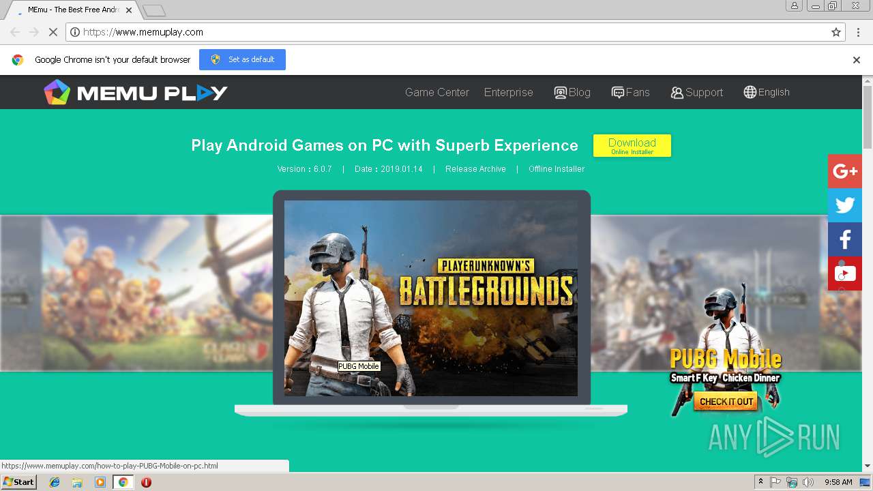The image size is (873, 491).
Task: Click the 9:58 AM system clock
Action: pos(838,482)
